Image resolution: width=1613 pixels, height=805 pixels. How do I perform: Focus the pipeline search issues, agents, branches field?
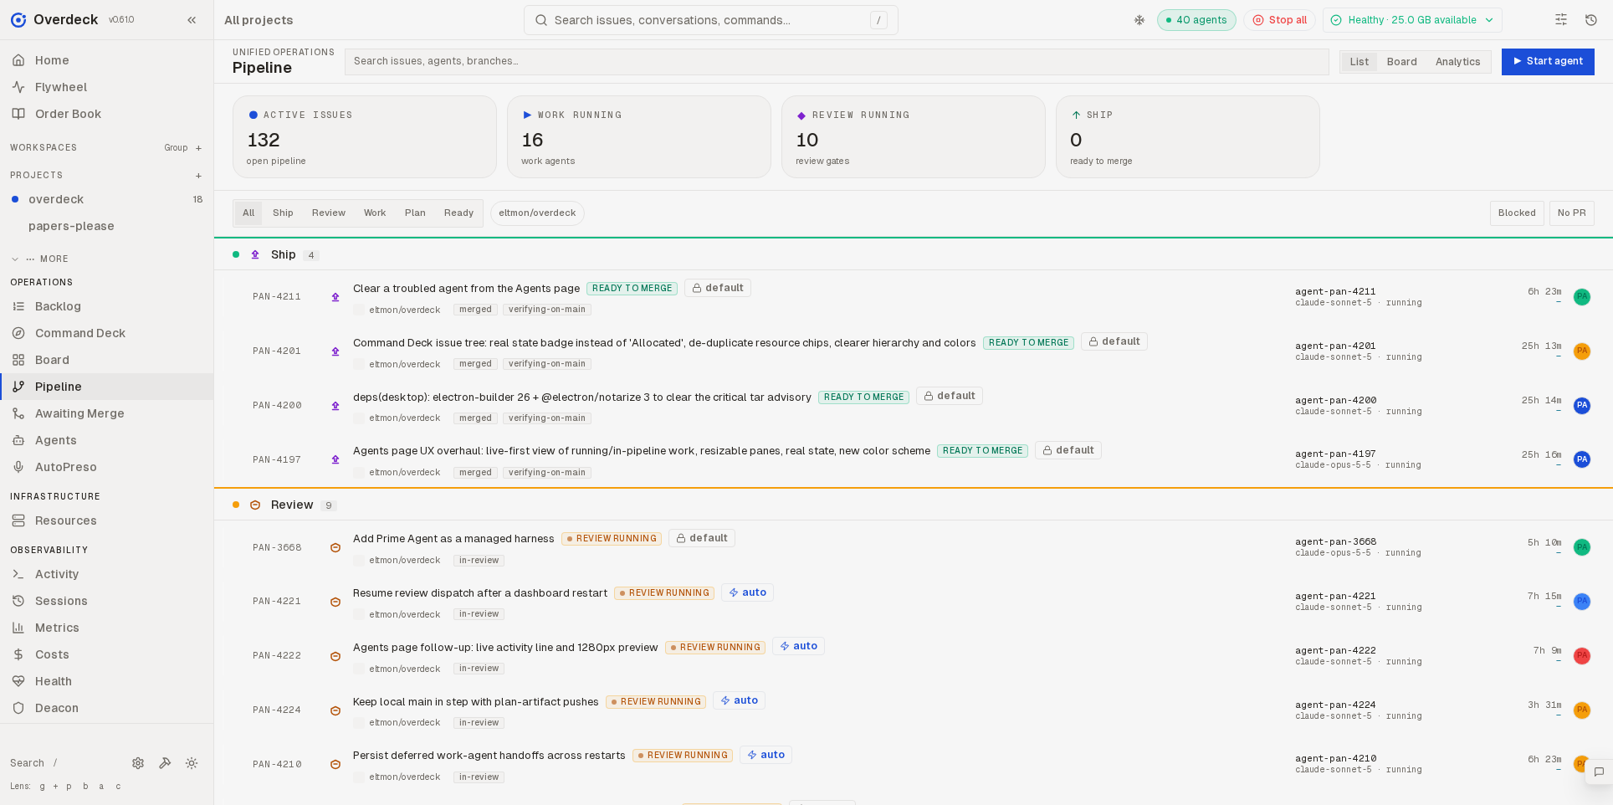[837, 62]
